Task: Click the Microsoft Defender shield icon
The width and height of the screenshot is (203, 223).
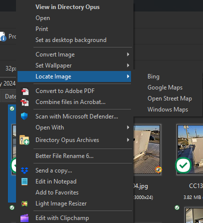Action: point(24,116)
